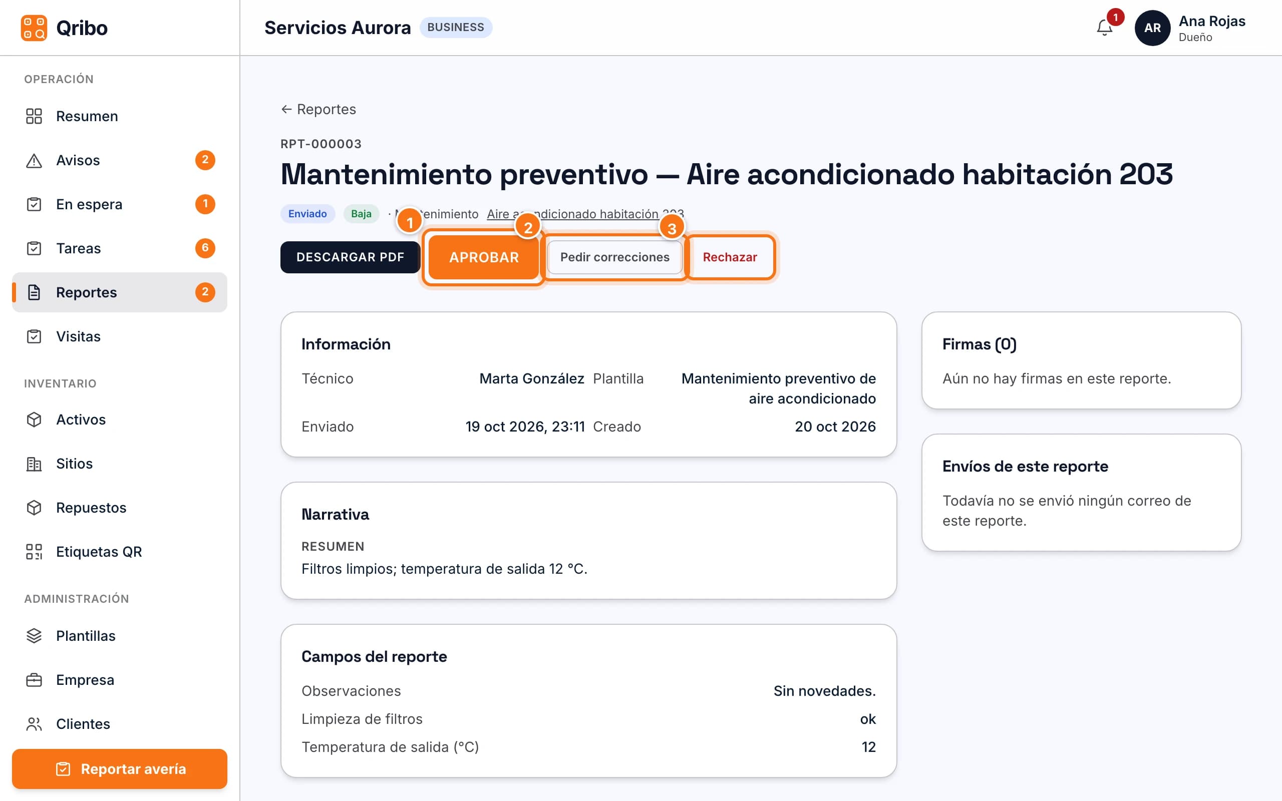The width and height of the screenshot is (1282, 801).
Task: Open the Plantillas admin page
Action: point(120,635)
